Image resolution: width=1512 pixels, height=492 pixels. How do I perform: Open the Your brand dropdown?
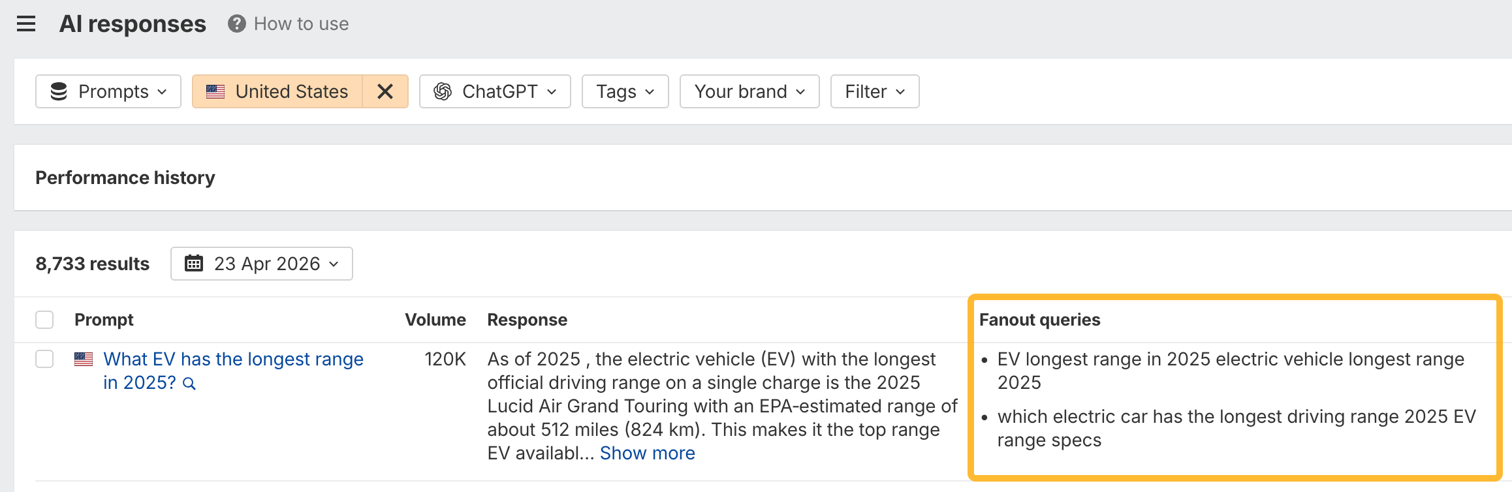tap(749, 91)
